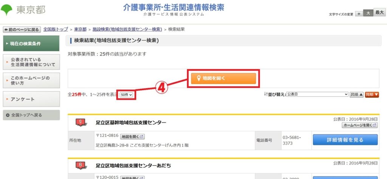Set text size to 大
The image size is (387, 179).
pyautogui.click(x=368, y=13)
